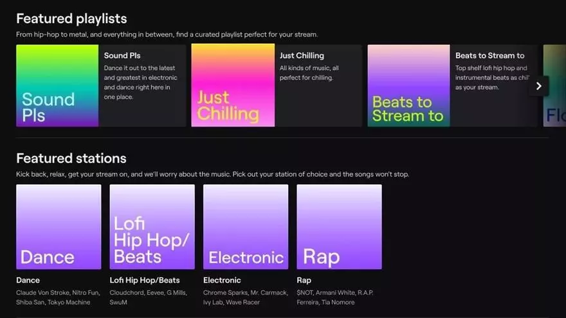Click the Electronic label below its tile
The height and width of the screenshot is (318, 566).
(222, 280)
